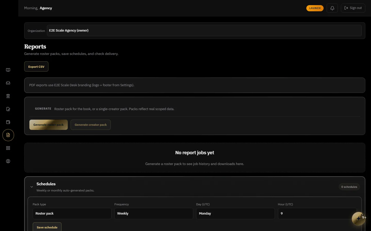Click the 'No report jobs yet' text
The height and width of the screenshot is (231, 371).
pyautogui.click(x=195, y=153)
